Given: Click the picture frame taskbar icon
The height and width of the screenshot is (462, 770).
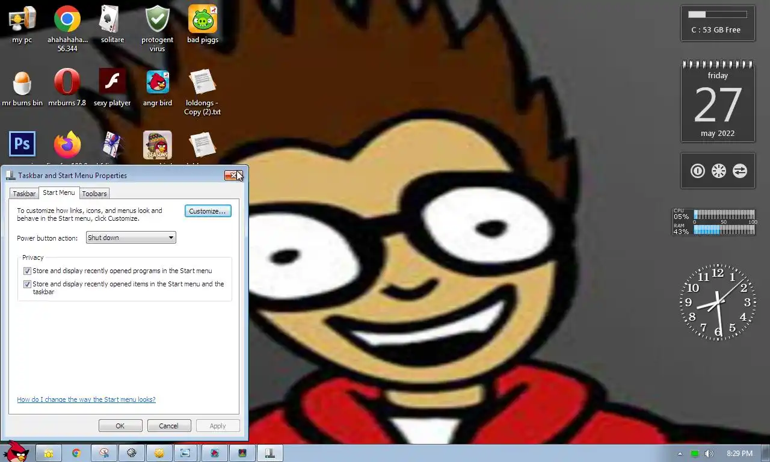Looking at the screenshot, I should point(186,453).
